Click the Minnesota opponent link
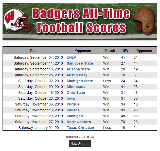 coord(76,87)
